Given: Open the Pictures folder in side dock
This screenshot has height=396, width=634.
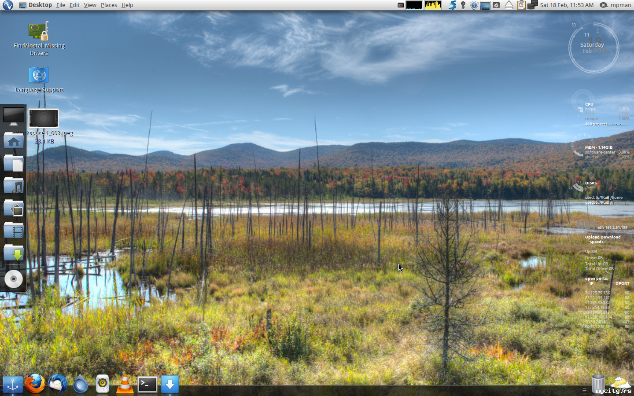Looking at the screenshot, I should 14,208.
